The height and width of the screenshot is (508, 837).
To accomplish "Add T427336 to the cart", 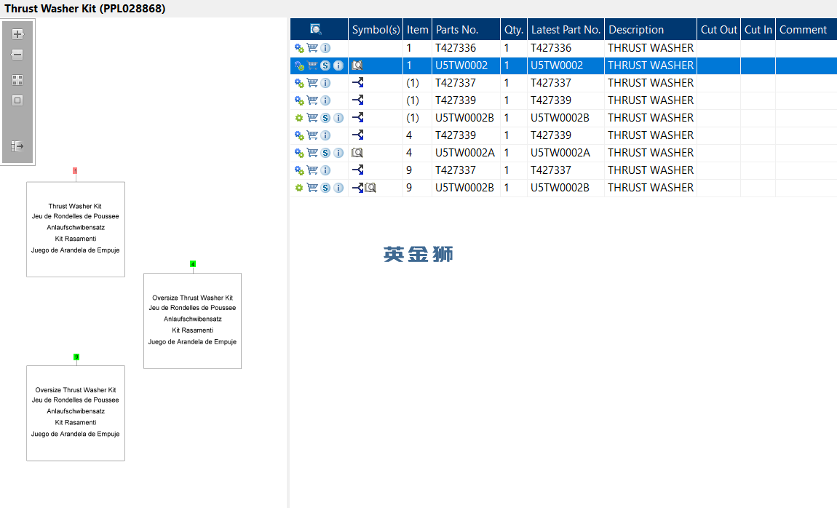I will (312, 48).
